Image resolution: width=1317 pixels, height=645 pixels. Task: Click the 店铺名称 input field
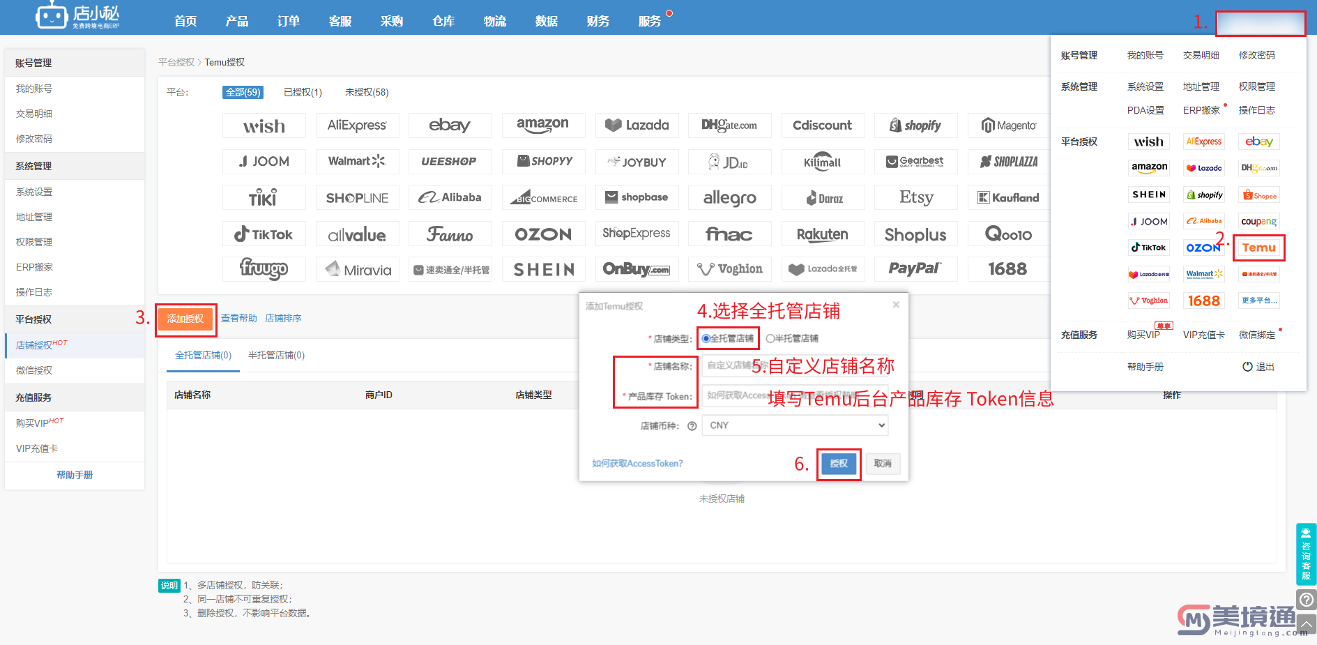(x=795, y=365)
